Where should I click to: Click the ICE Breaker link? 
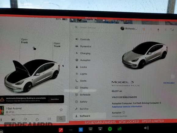169,83
